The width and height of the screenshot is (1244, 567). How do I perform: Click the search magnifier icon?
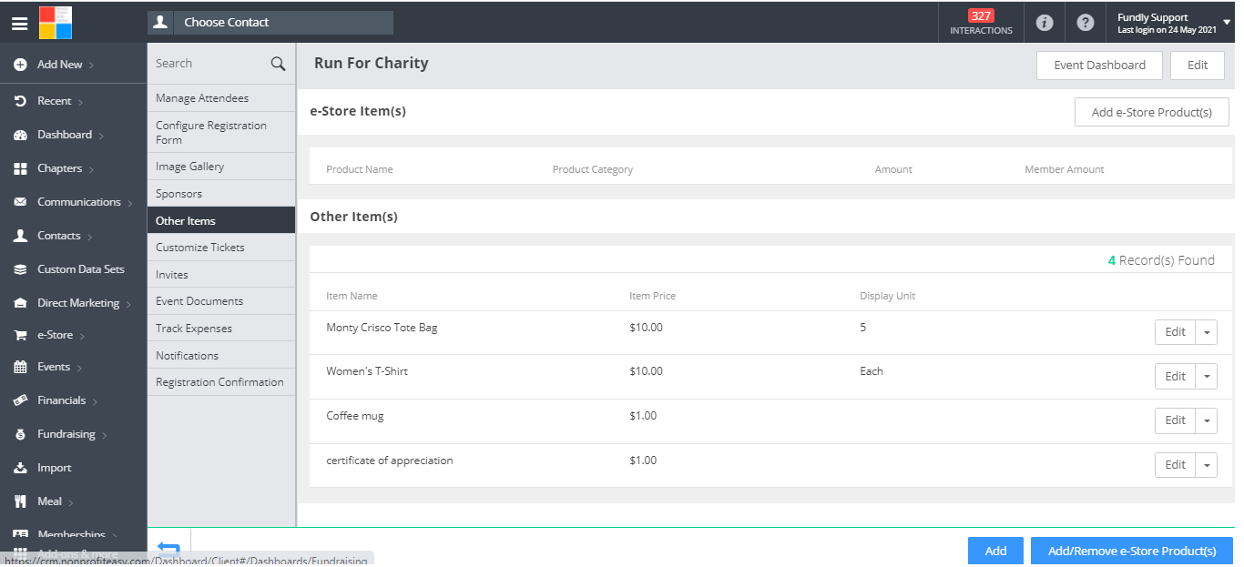tap(278, 64)
